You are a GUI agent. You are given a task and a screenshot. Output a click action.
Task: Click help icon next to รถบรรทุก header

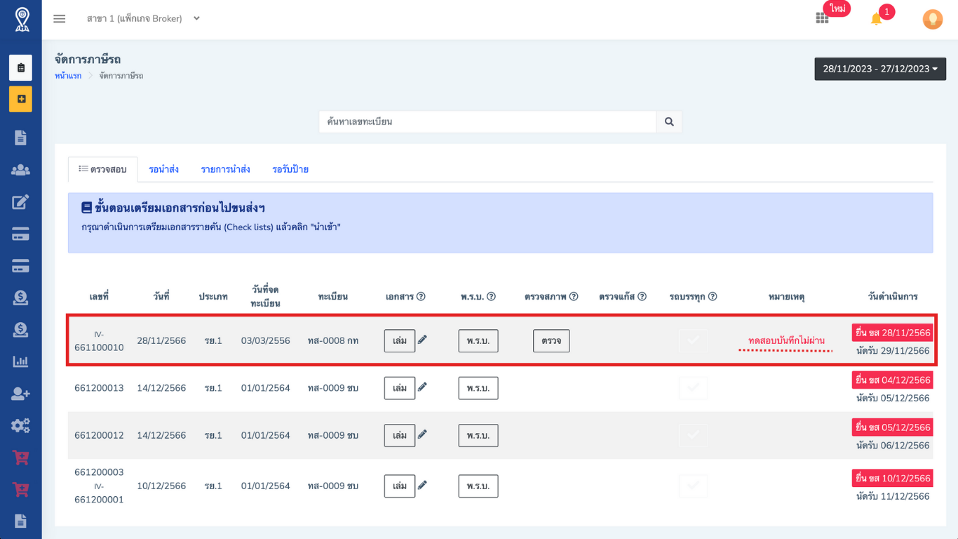pos(713,297)
